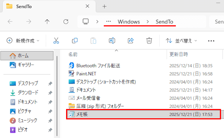This screenshot has height=138, width=224.
Task: Select the Paint.NET shortcut icon
Action: coord(71,74)
